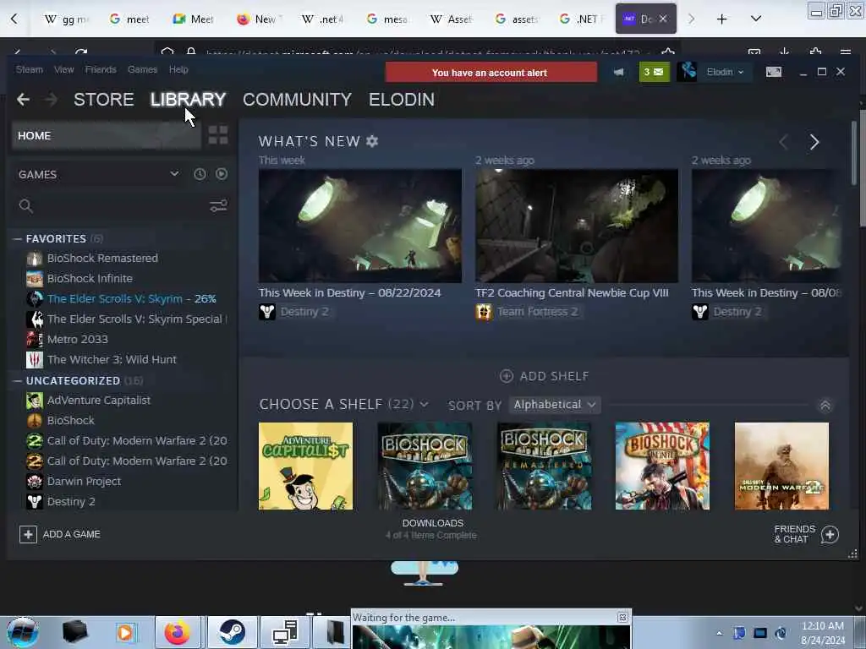Open the grid collections view icon

218,134
